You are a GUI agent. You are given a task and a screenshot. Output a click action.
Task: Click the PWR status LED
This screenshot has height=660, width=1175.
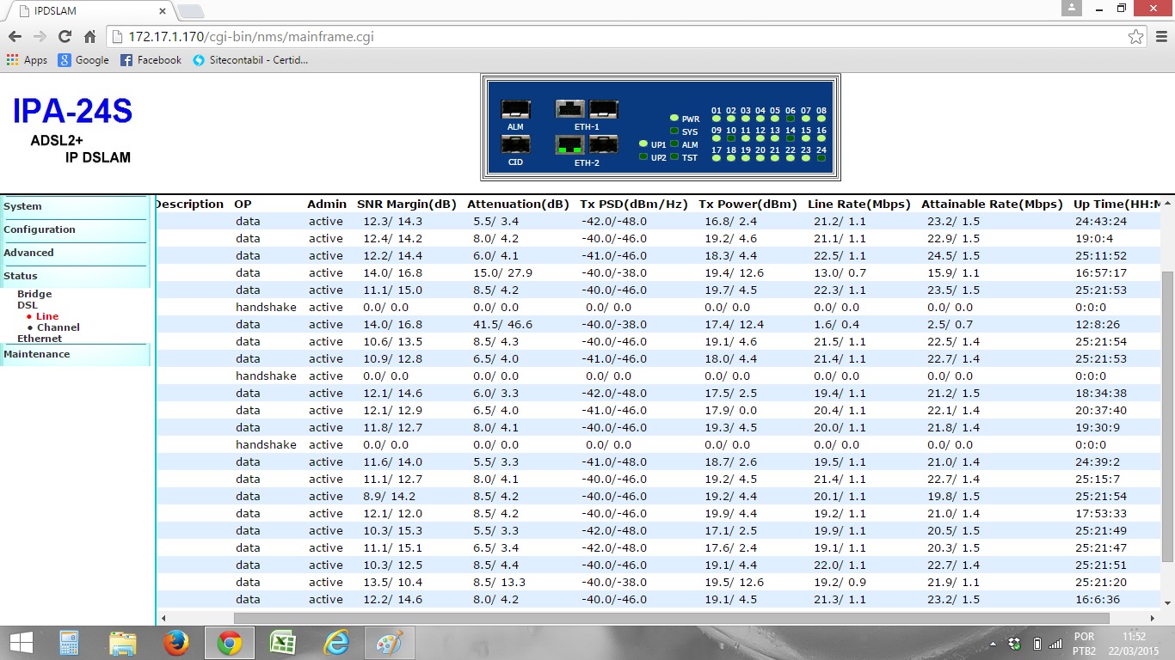(674, 119)
